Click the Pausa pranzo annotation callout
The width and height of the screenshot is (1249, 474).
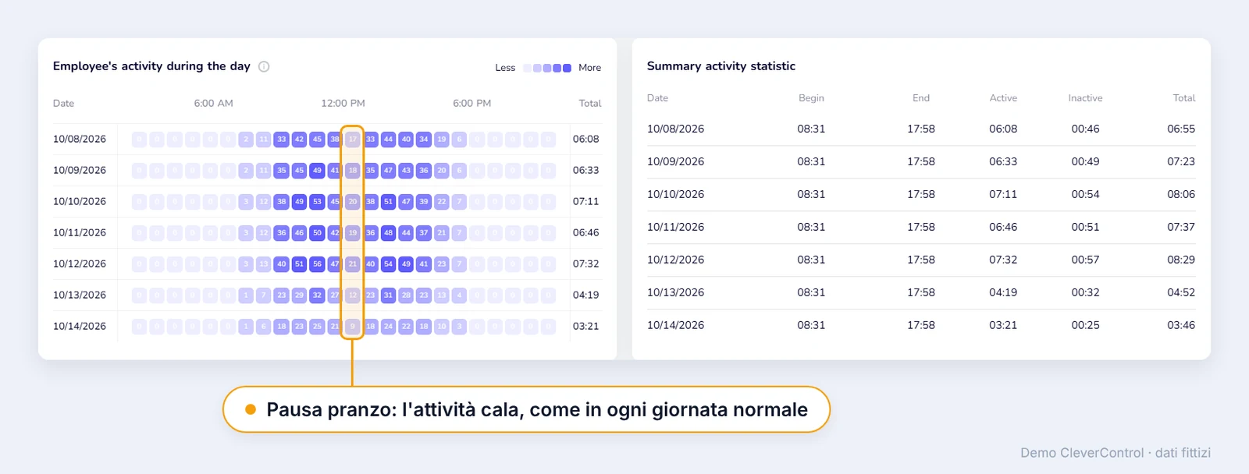tap(526, 409)
